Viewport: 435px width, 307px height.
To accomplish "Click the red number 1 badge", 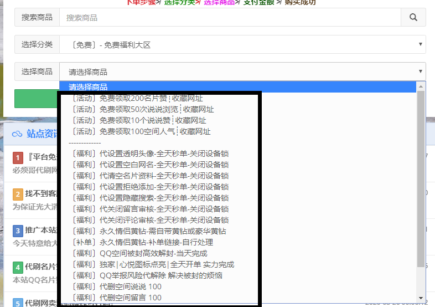I will (18, 158).
